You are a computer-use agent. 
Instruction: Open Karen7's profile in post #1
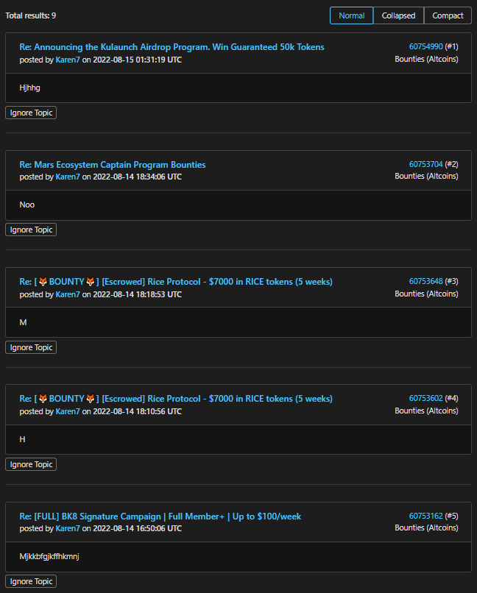click(x=68, y=60)
